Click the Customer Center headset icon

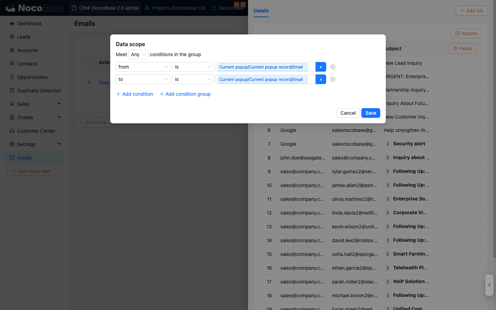coord(12,131)
